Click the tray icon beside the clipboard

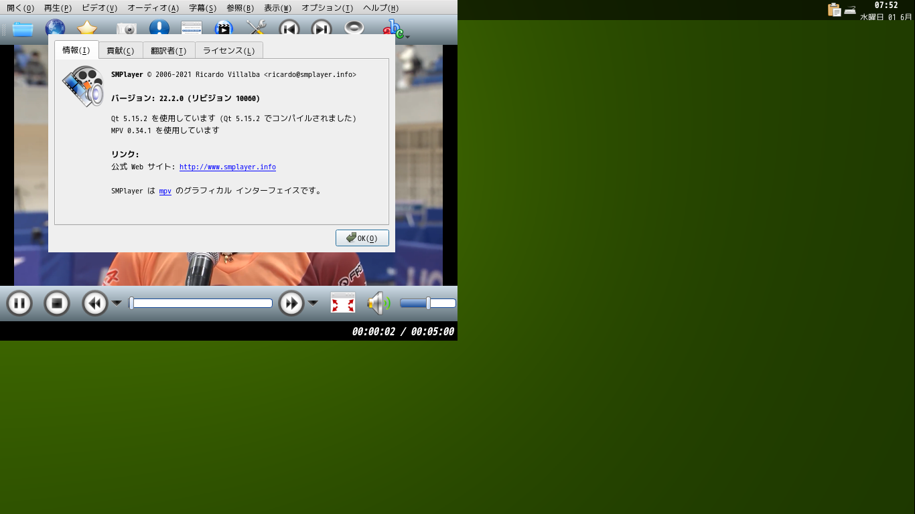coord(850,9)
